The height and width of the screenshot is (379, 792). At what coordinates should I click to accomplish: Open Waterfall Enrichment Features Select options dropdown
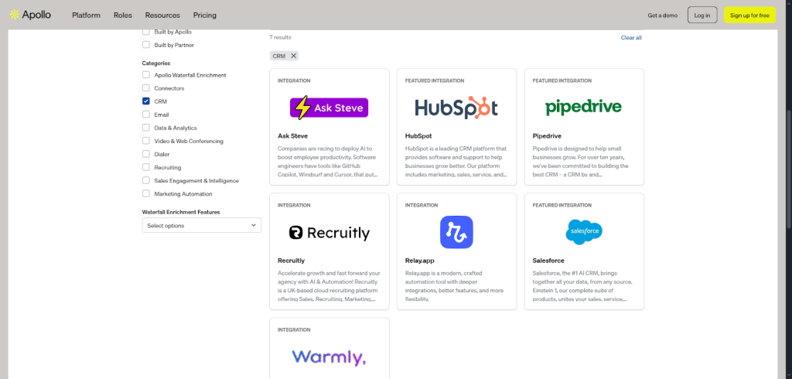tap(202, 225)
